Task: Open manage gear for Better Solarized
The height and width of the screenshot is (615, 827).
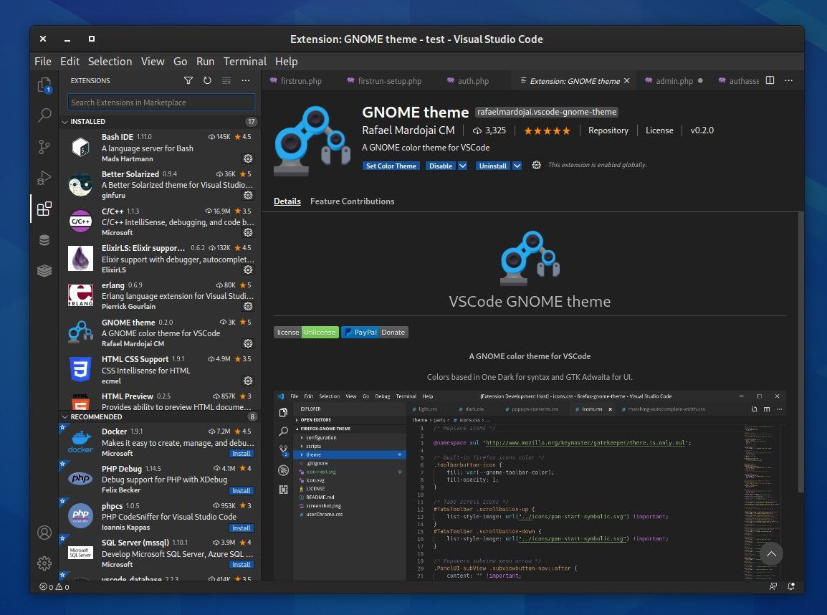Action: tap(248, 196)
